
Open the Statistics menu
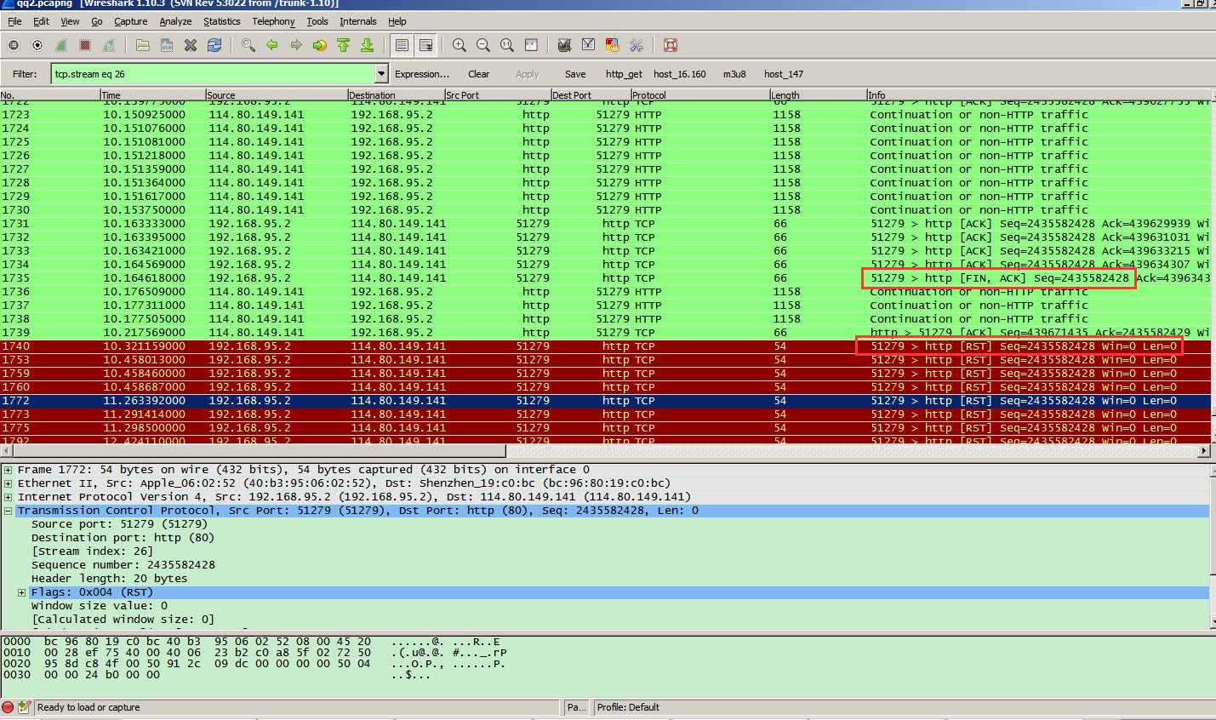[221, 21]
